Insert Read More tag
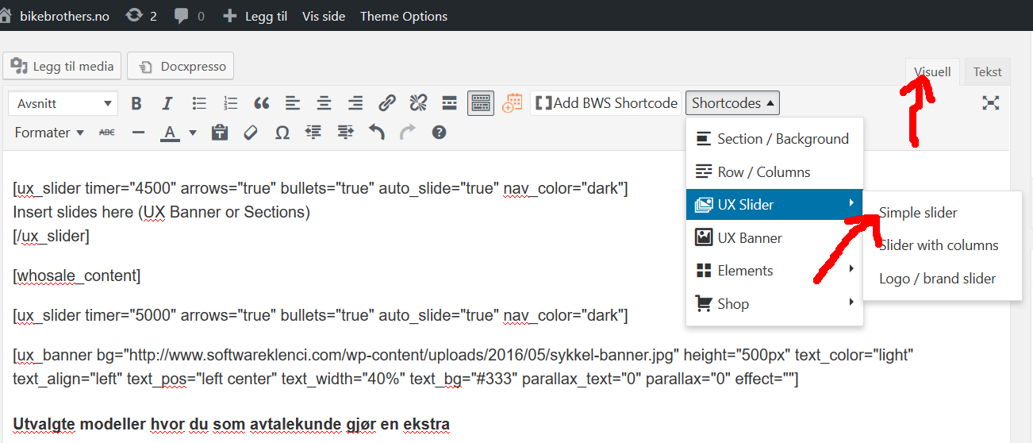Screen dimensions: 1033x443 coord(450,103)
